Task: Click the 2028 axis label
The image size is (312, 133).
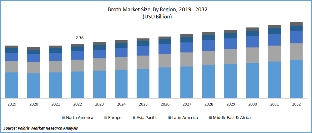Action: [x=209, y=104]
